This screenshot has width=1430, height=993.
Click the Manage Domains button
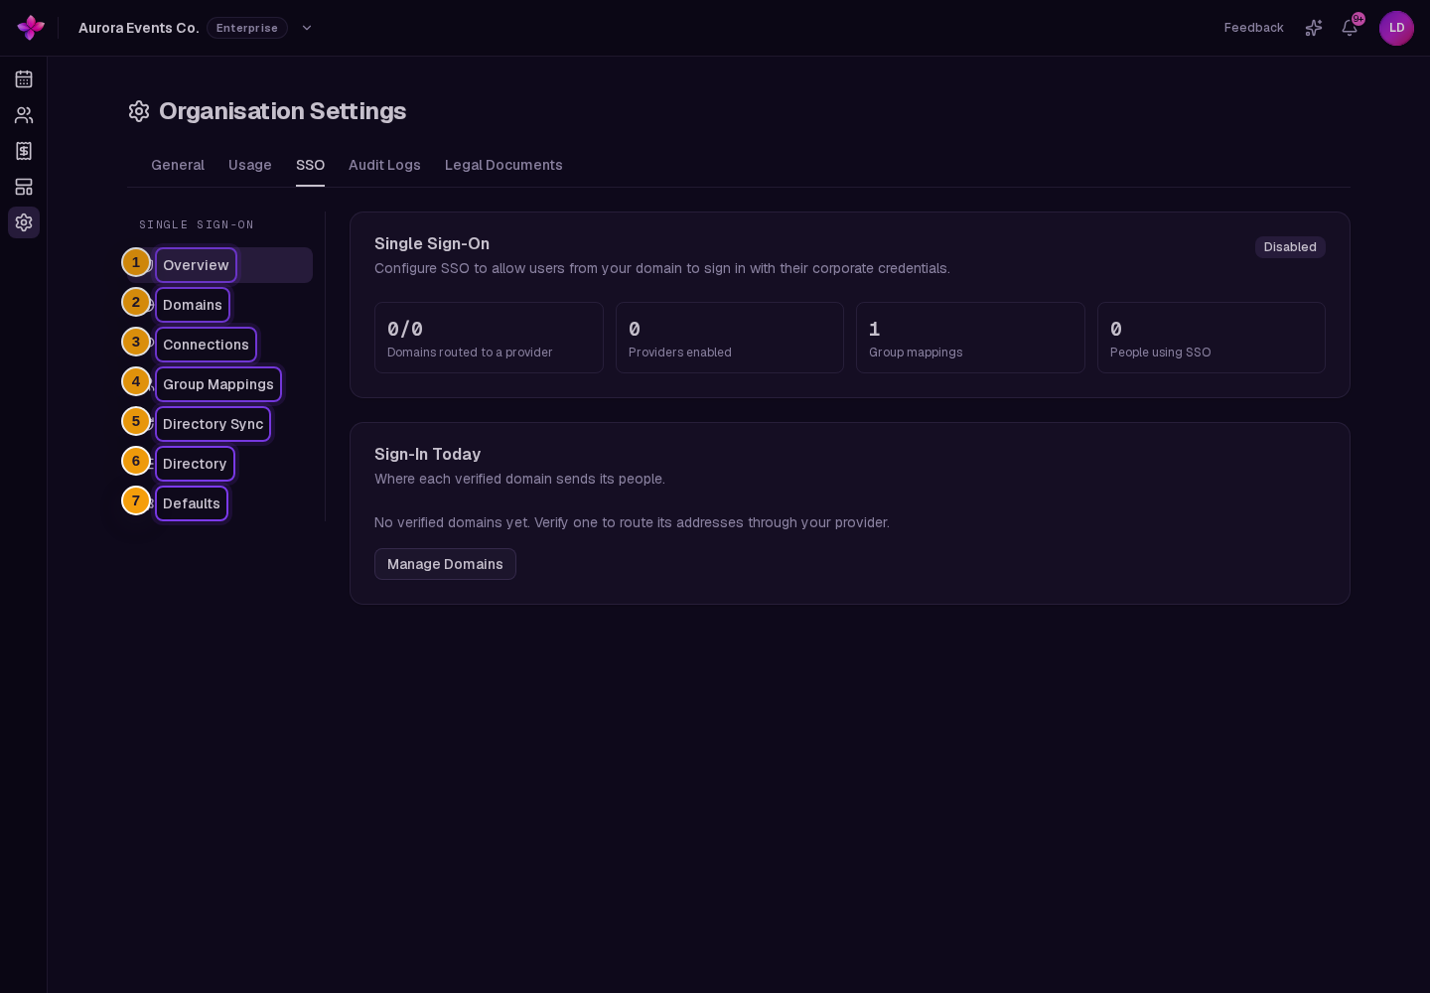[x=445, y=564]
